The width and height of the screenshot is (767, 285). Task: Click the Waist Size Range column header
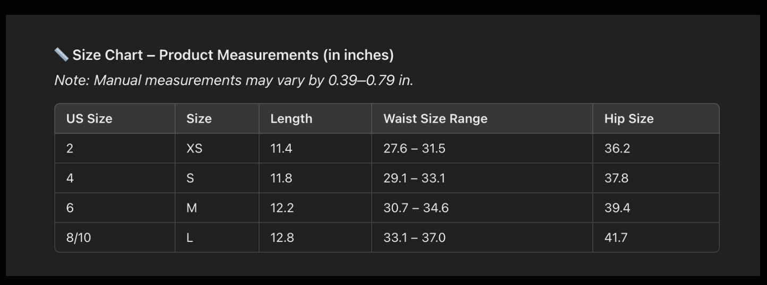(x=435, y=119)
